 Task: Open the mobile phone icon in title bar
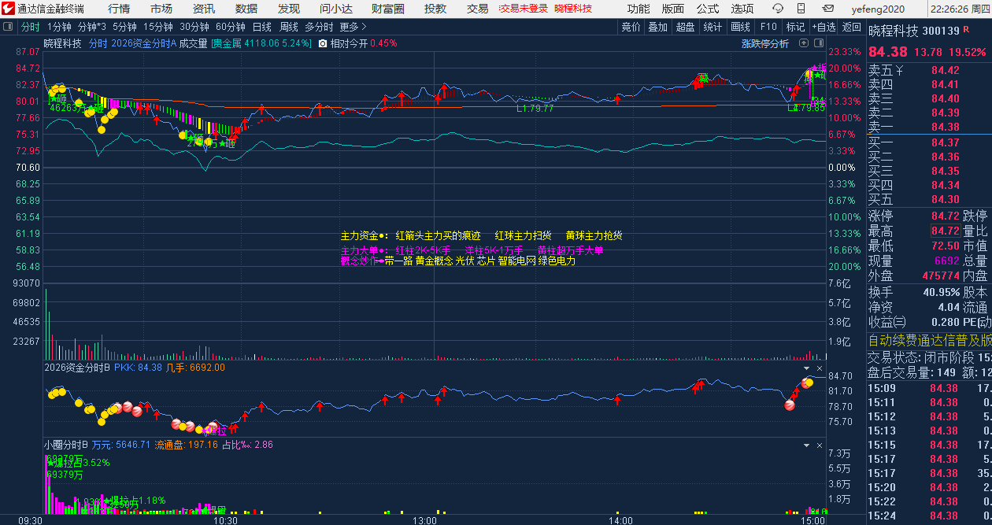tap(802, 9)
